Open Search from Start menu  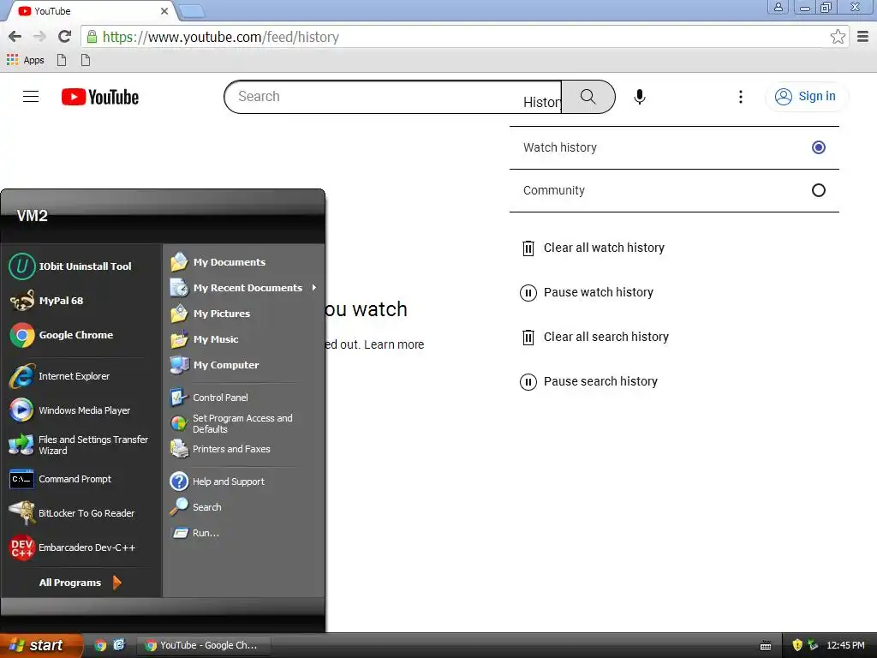point(196,507)
